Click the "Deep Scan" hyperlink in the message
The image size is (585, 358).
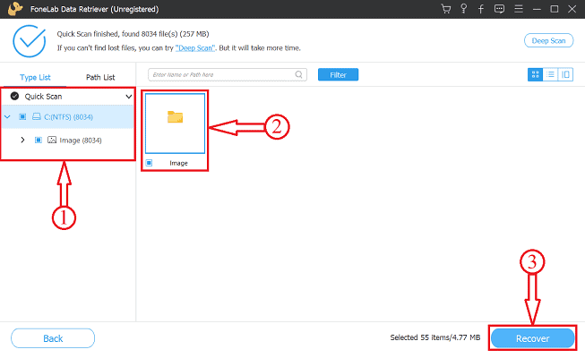point(195,48)
